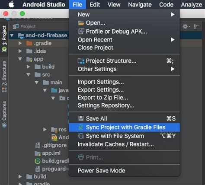
Task: Expand the .gradle folder
Action: (x=20, y=43)
